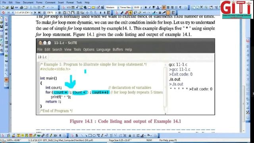
Task: Open the Edit menu
Action: tap(11, 2)
